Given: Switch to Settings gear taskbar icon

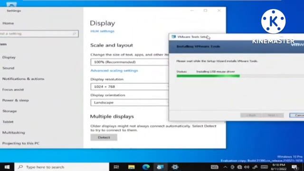Looking at the screenshot, I should (x=175, y=167).
